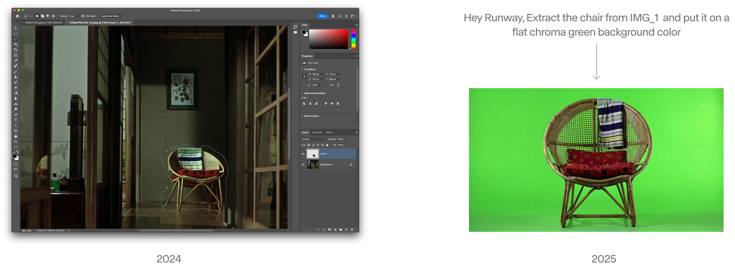
Task: Toggle Quick Mask mode in toolbar
Action: pos(15,164)
